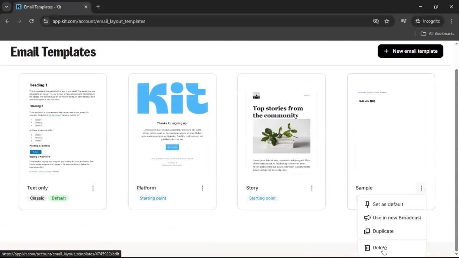Click the kebab menu on Text only template

(x=93, y=188)
